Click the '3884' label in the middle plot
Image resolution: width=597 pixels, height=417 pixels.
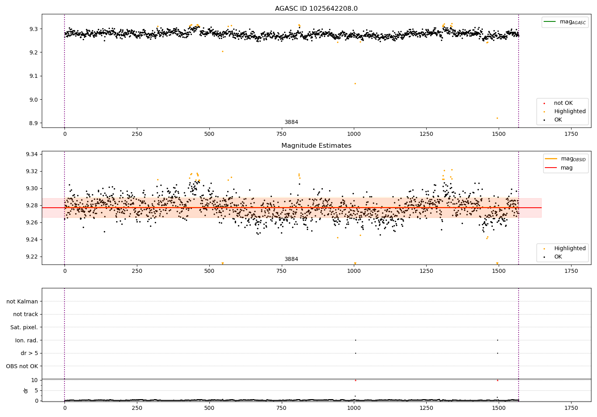click(x=291, y=259)
